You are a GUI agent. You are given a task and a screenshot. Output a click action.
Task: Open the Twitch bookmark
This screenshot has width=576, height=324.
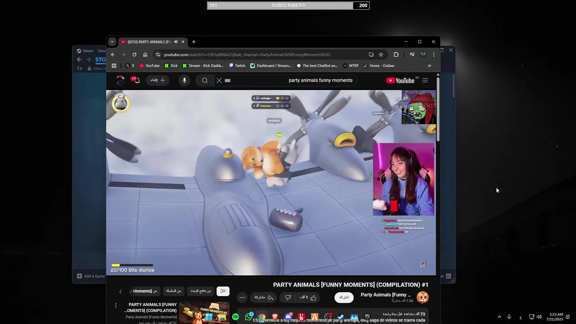click(x=237, y=66)
